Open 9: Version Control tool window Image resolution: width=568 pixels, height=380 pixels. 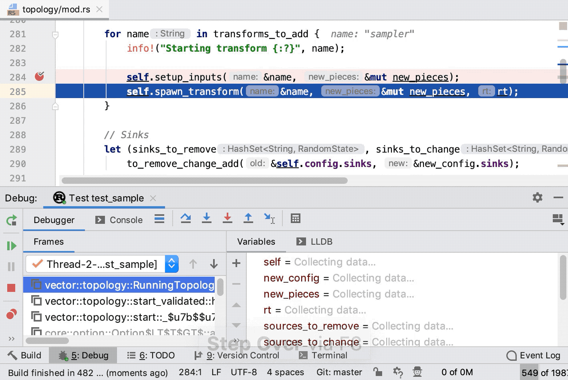pyautogui.click(x=236, y=355)
